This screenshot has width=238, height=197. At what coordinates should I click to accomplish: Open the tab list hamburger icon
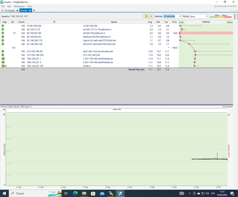(x=2, y=11)
